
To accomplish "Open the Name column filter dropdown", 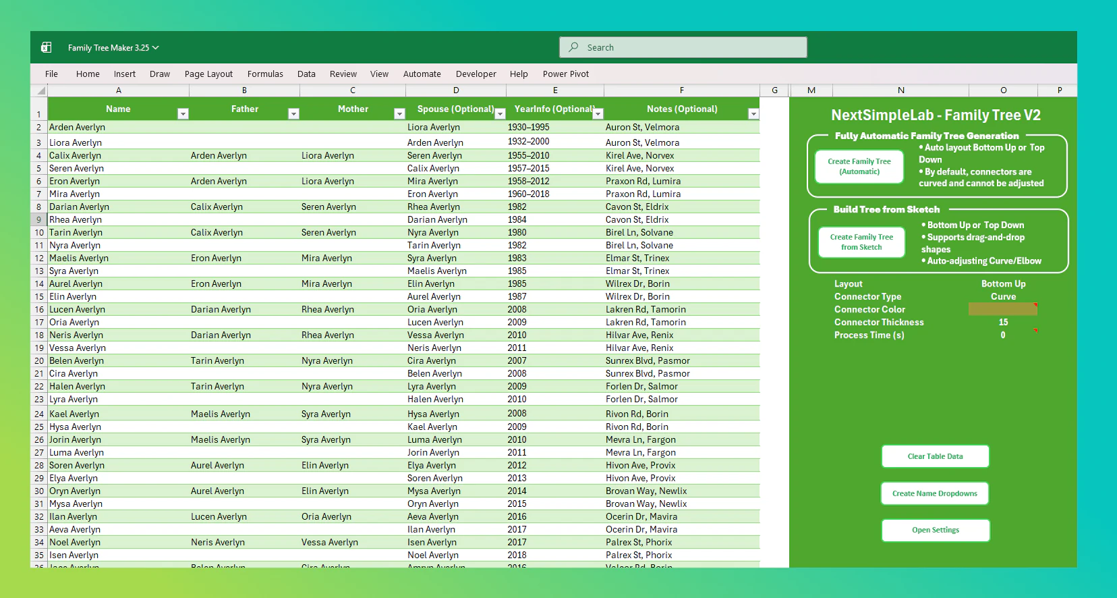I will point(183,114).
